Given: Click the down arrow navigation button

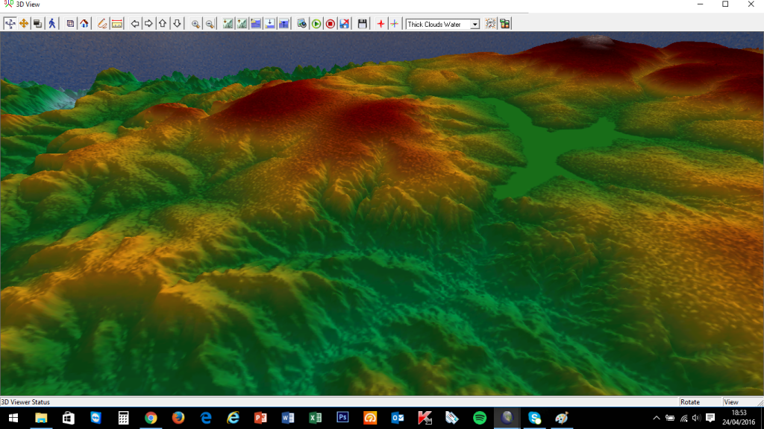Looking at the screenshot, I should coord(177,24).
